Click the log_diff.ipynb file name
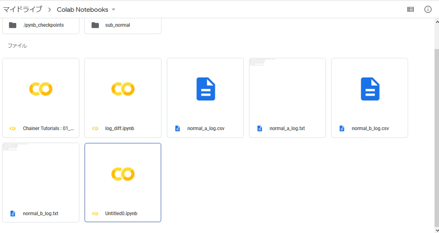Viewport: 439px width, 233px height. pyautogui.click(x=120, y=128)
